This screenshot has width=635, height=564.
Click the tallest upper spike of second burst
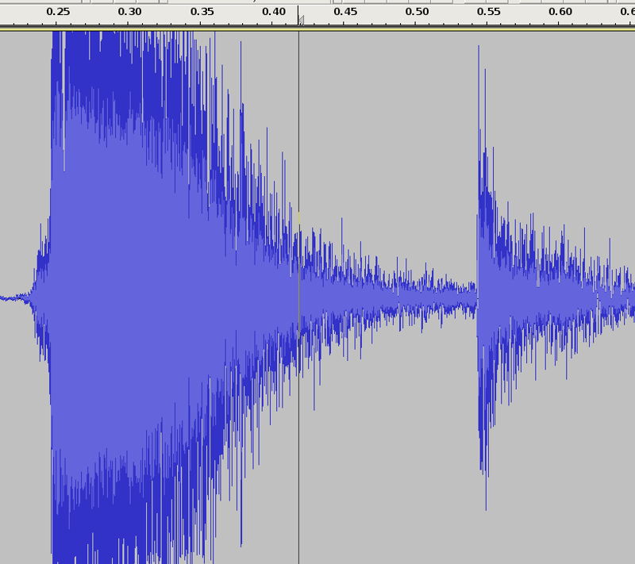click(x=479, y=49)
